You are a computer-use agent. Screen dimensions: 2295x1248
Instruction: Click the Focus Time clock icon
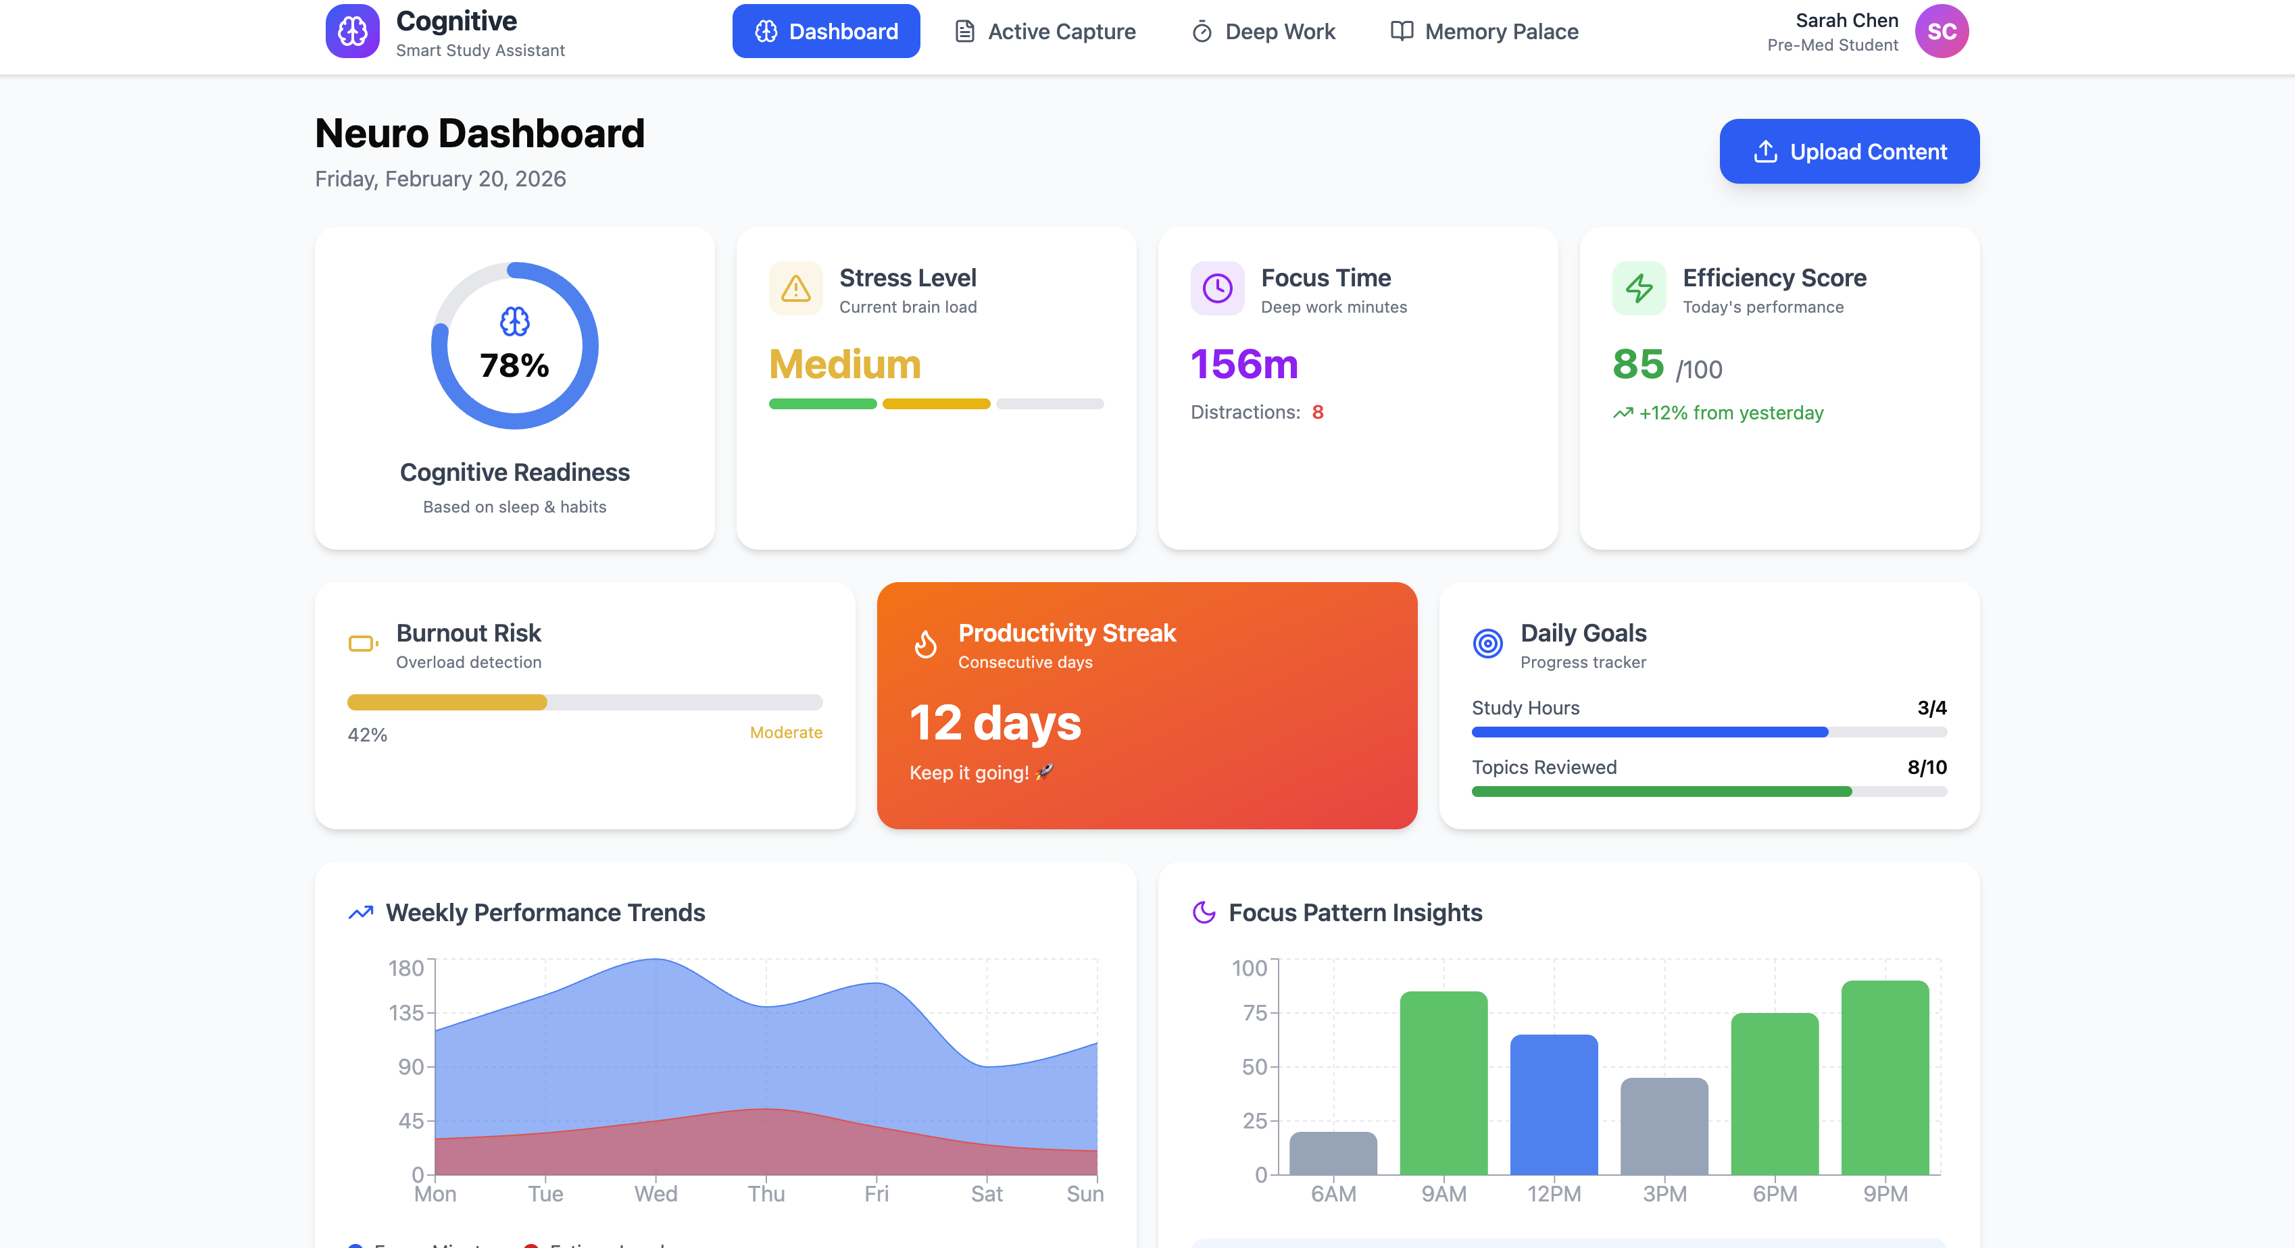click(x=1217, y=288)
